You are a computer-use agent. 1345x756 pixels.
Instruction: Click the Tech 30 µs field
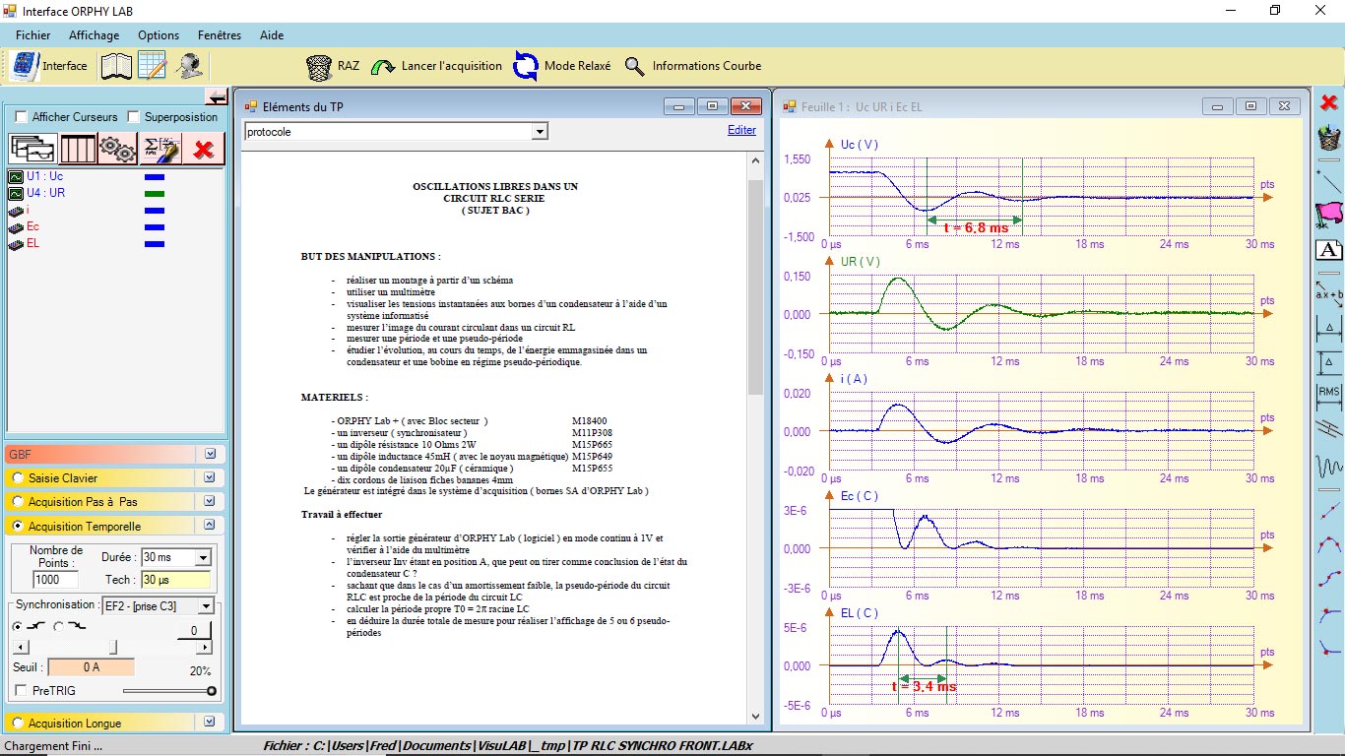(175, 580)
